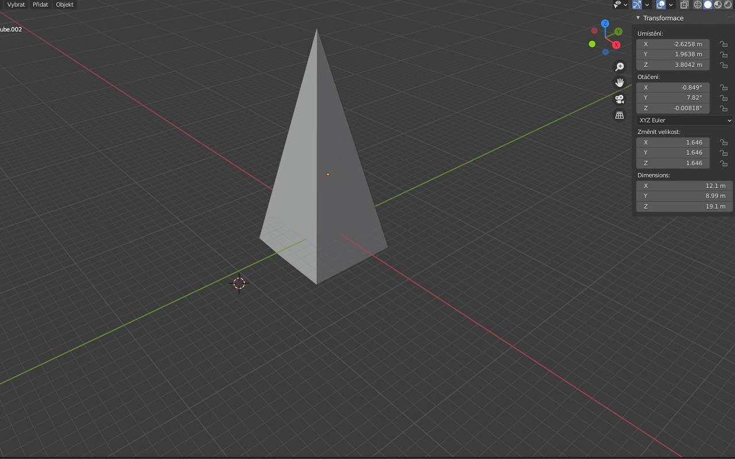
Task: Open the Vybrat menu
Action: (x=16, y=5)
